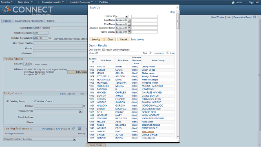Click Basic Lookup link
Viewport: 261px width, 147px height.
tap(137, 40)
